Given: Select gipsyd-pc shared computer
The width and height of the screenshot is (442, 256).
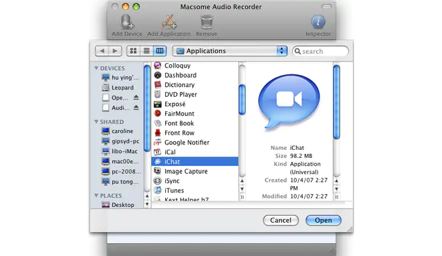Looking at the screenshot, I should tap(120, 141).
